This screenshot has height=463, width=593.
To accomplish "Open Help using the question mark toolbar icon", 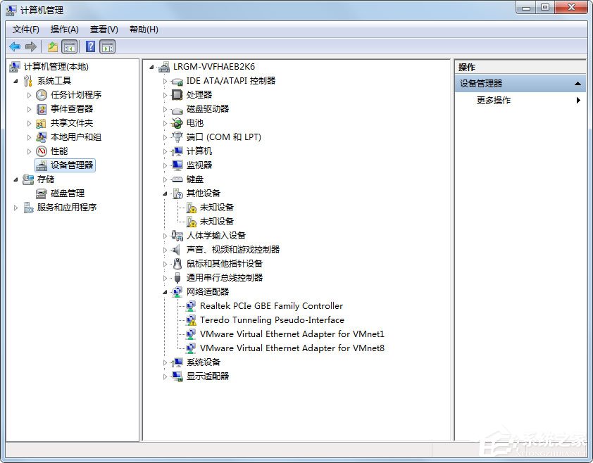I will coord(90,46).
